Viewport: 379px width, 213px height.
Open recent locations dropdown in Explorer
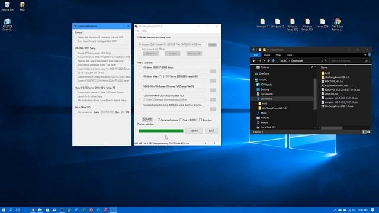pos(265,60)
